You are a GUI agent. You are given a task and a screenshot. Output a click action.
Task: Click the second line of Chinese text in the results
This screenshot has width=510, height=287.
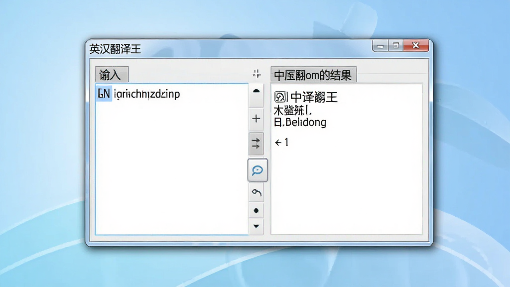pyautogui.click(x=292, y=111)
